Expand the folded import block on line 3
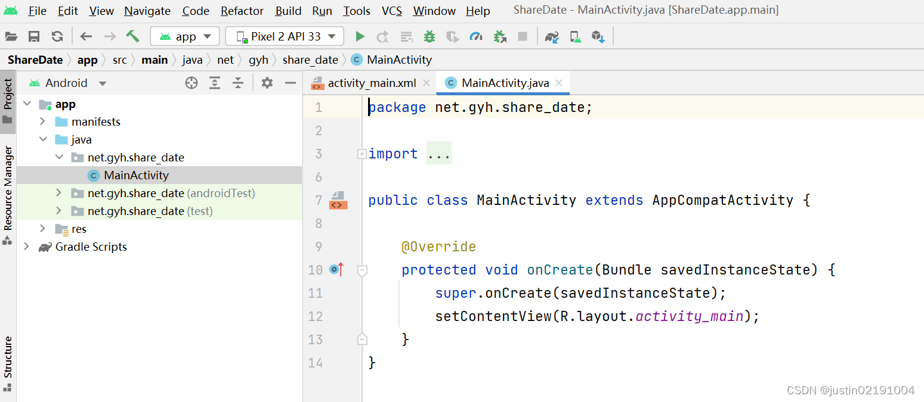The width and height of the screenshot is (924, 402). 361,154
